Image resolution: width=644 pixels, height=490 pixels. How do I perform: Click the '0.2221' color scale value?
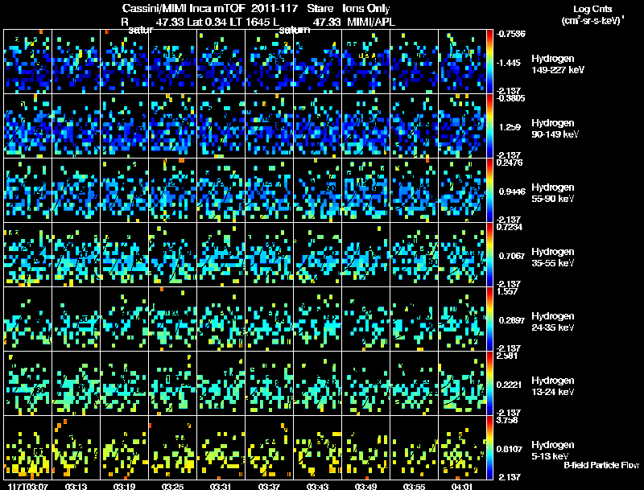pos(510,385)
